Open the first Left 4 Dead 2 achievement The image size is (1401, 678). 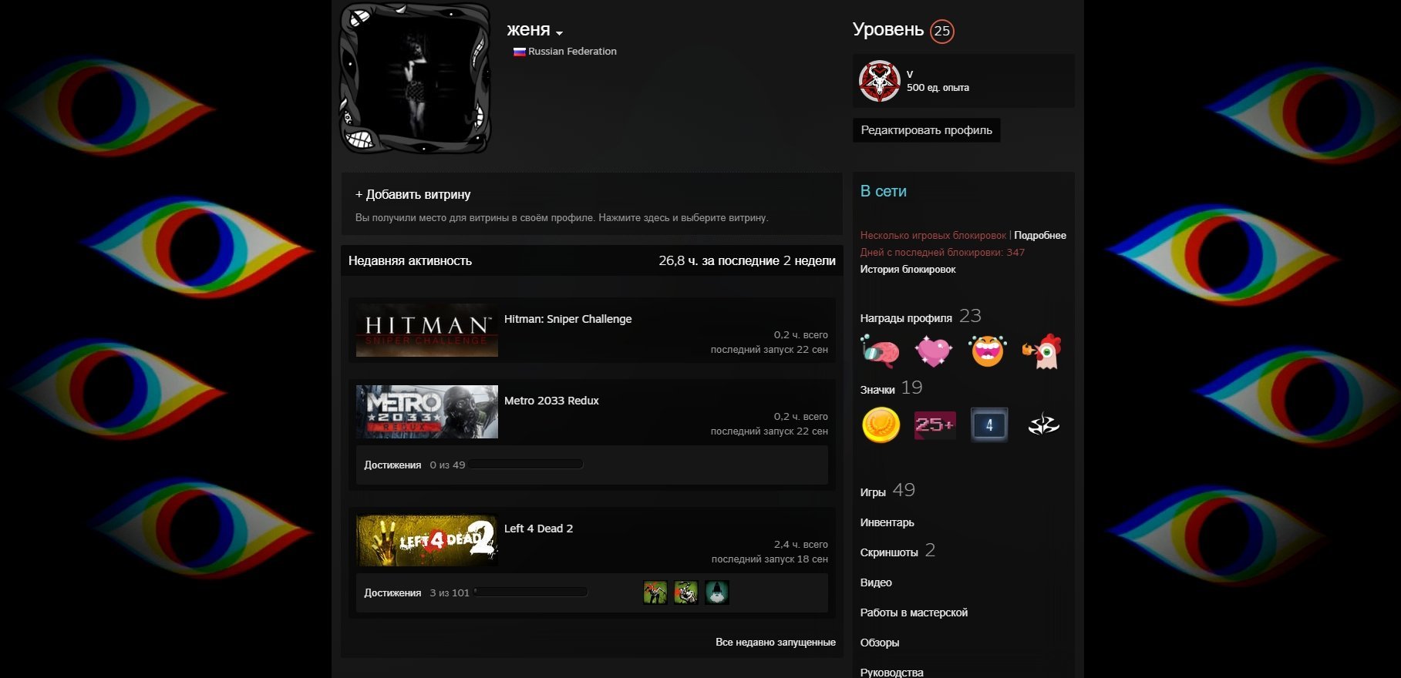(x=655, y=592)
